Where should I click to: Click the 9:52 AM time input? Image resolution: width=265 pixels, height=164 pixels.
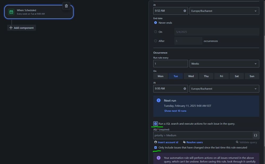(x=171, y=11)
